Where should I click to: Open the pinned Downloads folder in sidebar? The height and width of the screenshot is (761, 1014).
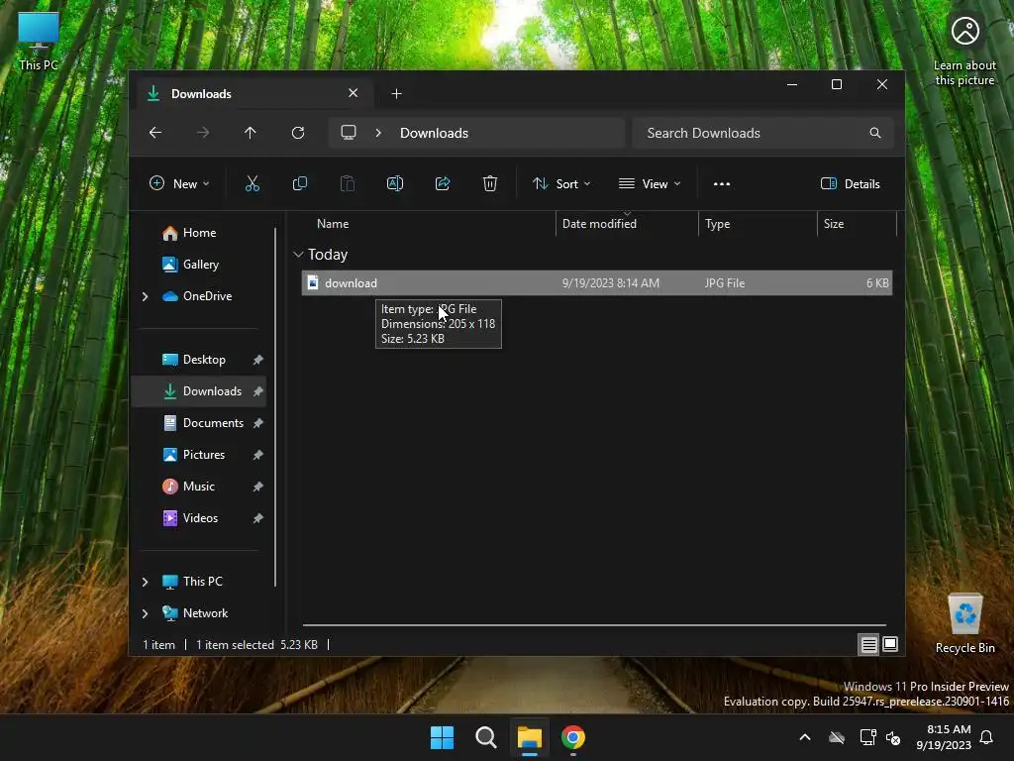199,391
